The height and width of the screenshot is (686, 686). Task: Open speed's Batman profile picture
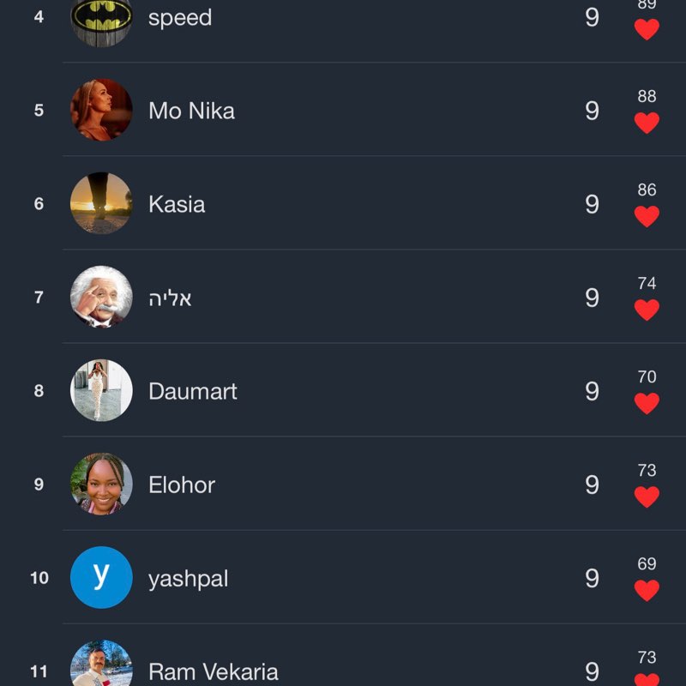point(101,19)
